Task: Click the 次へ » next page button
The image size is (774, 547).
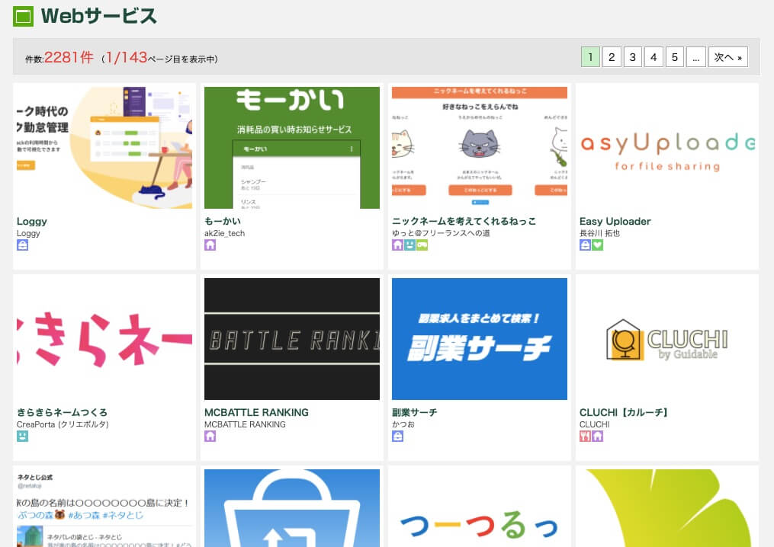Action: click(728, 57)
